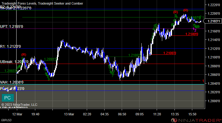Image resolution: width=222 pixels, height=123 pixels.
Task: Click the 1.2040'0 price axis label
Action: (x=214, y=84)
